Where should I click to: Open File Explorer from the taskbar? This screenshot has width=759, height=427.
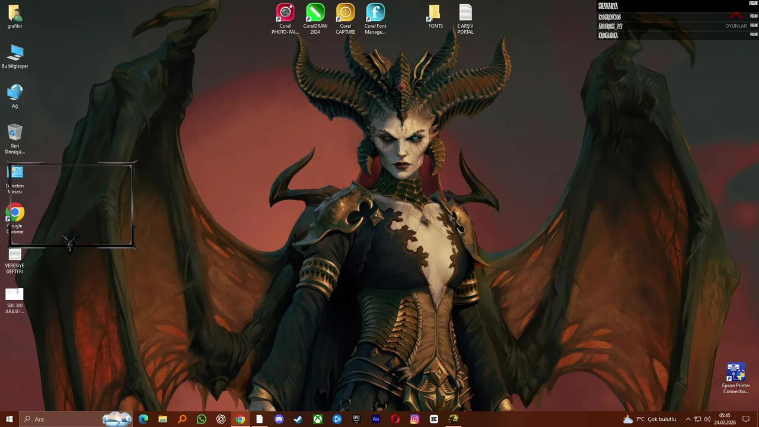coord(162,419)
